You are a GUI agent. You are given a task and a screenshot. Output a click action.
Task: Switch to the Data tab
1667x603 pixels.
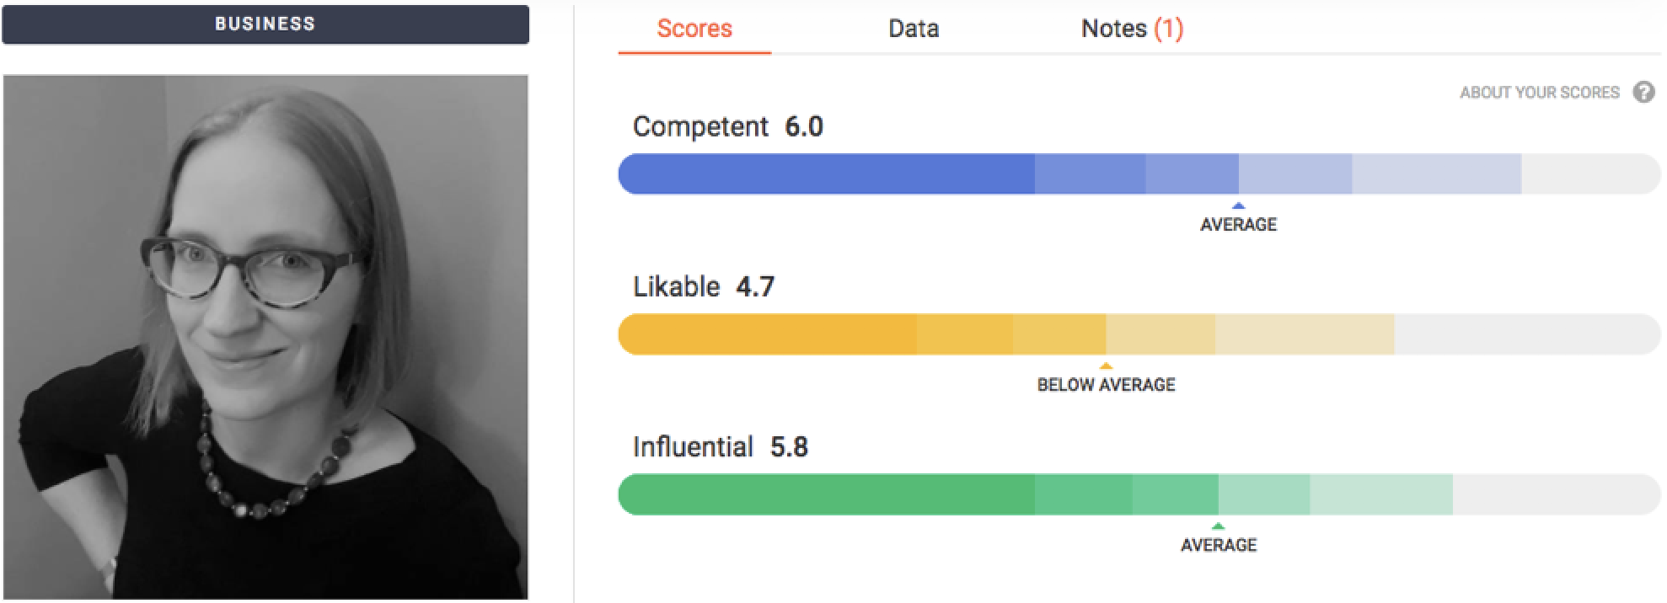(914, 29)
